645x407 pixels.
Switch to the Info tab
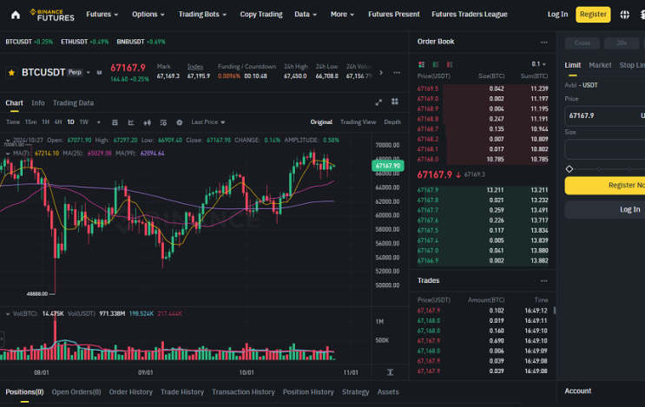click(38, 103)
